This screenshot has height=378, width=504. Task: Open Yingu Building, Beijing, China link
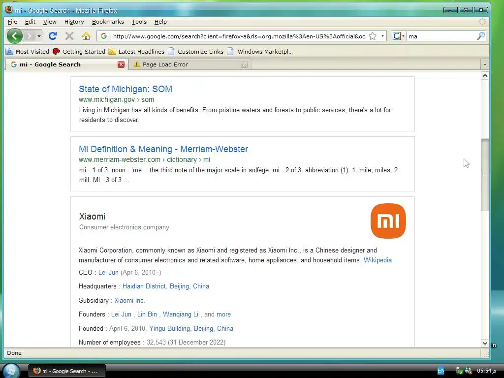(x=191, y=328)
